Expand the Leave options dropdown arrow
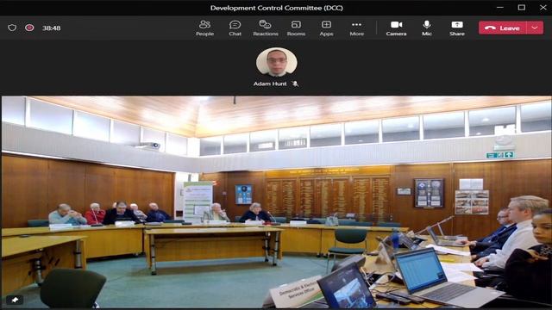Viewport: 552px width, 310px height. (x=535, y=28)
